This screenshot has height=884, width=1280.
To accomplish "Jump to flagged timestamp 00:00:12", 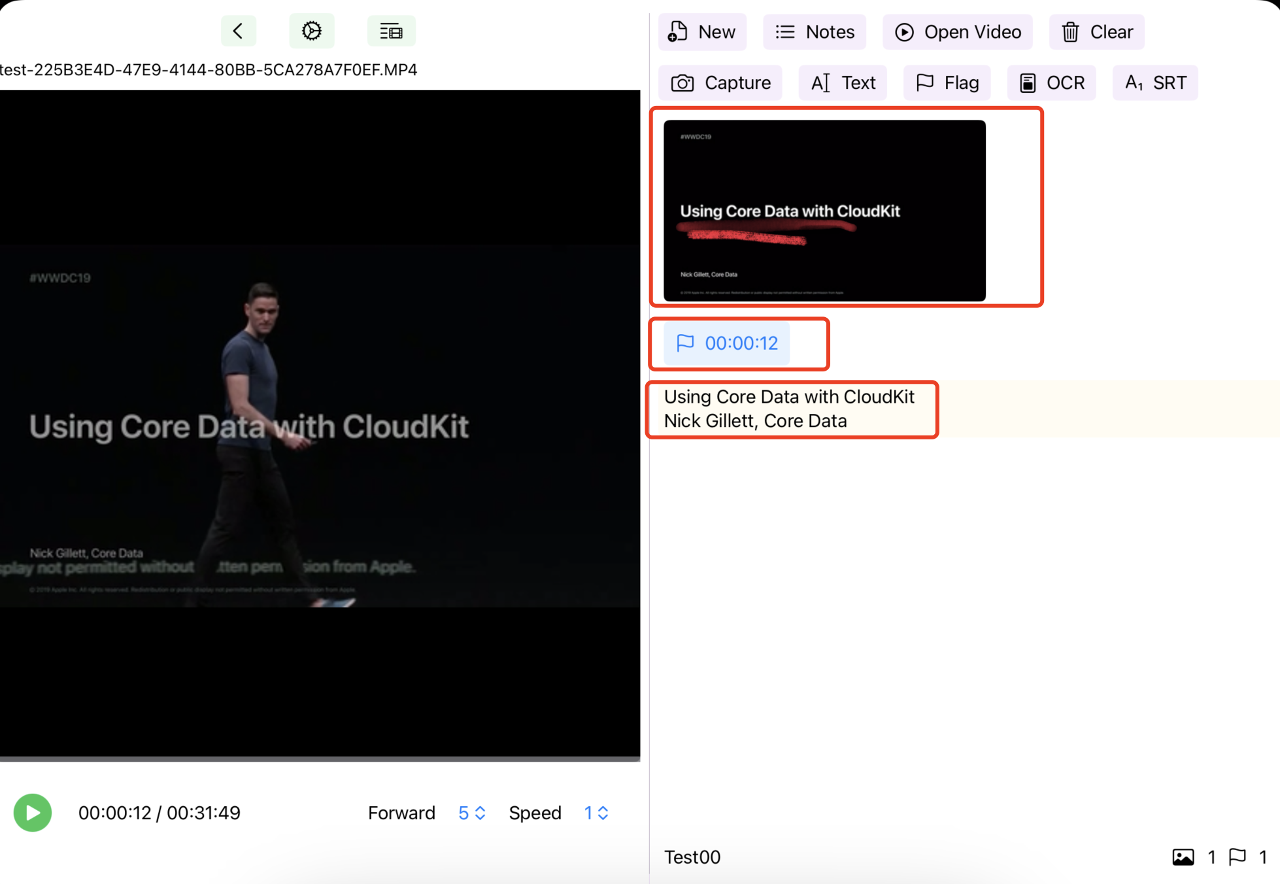I will point(727,343).
